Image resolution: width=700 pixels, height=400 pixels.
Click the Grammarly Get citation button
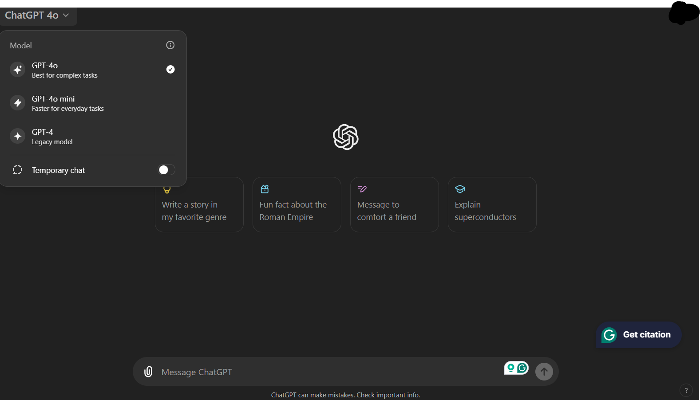pos(639,335)
